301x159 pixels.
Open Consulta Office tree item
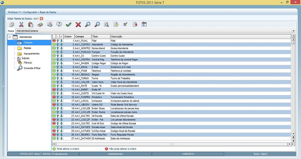click(x=32, y=68)
